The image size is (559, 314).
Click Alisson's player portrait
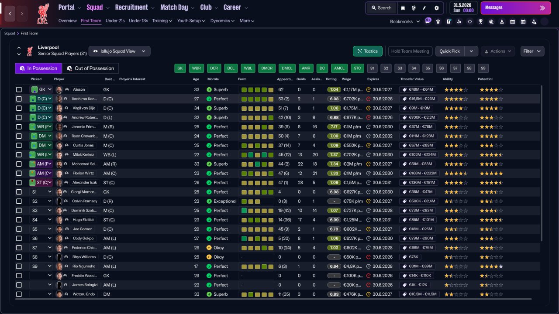pos(59,89)
